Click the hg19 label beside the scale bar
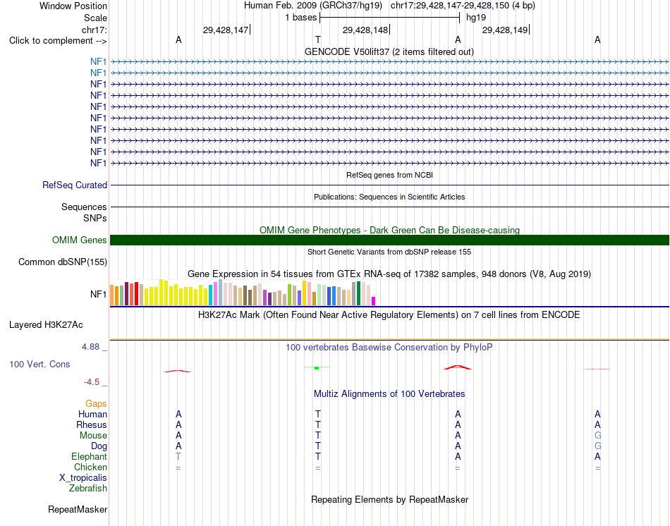The width and height of the screenshot is (670, 526). [476, 18]
